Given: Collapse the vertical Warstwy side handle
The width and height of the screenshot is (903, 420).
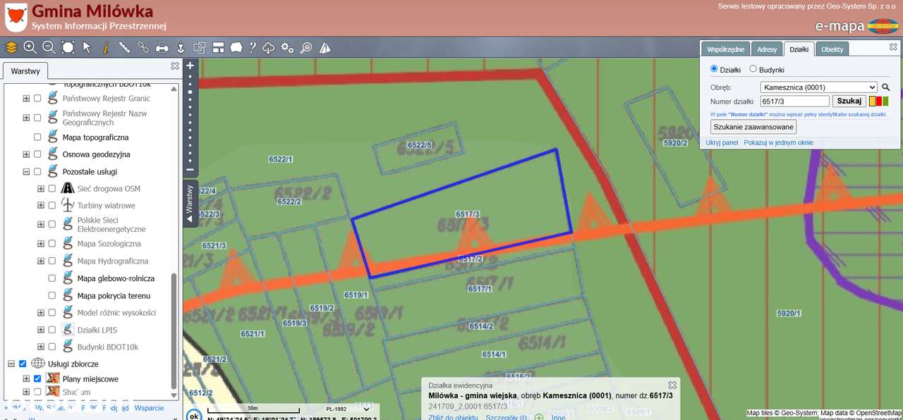Looking at the screenshot, I should click(x=189, y=203).
